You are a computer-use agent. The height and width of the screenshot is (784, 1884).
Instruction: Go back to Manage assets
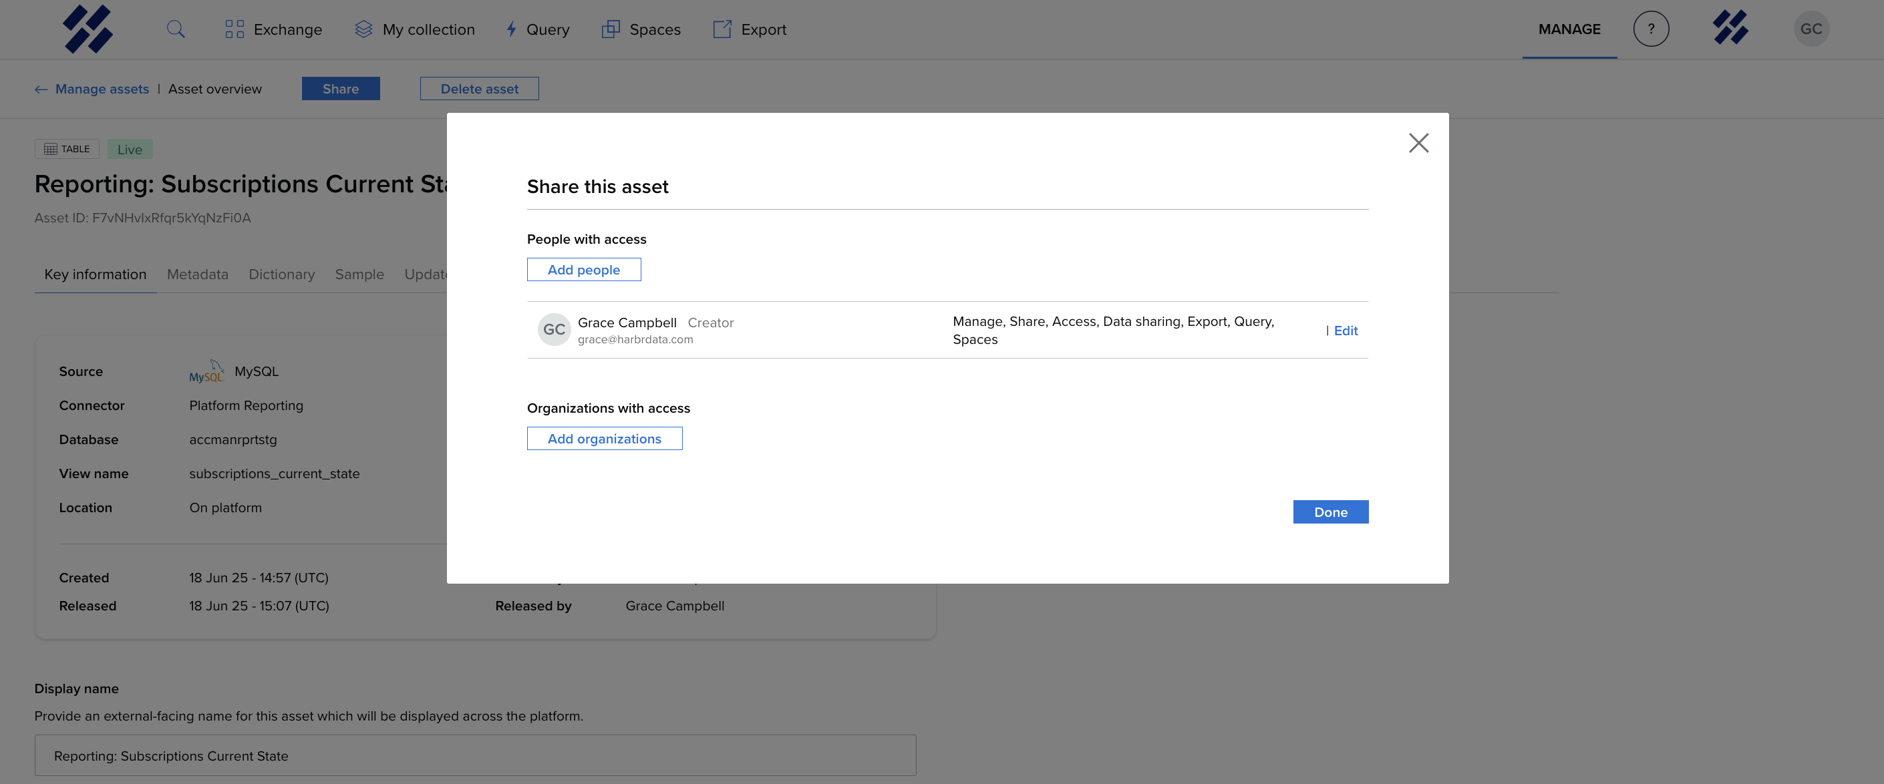(x=101, y=89)
